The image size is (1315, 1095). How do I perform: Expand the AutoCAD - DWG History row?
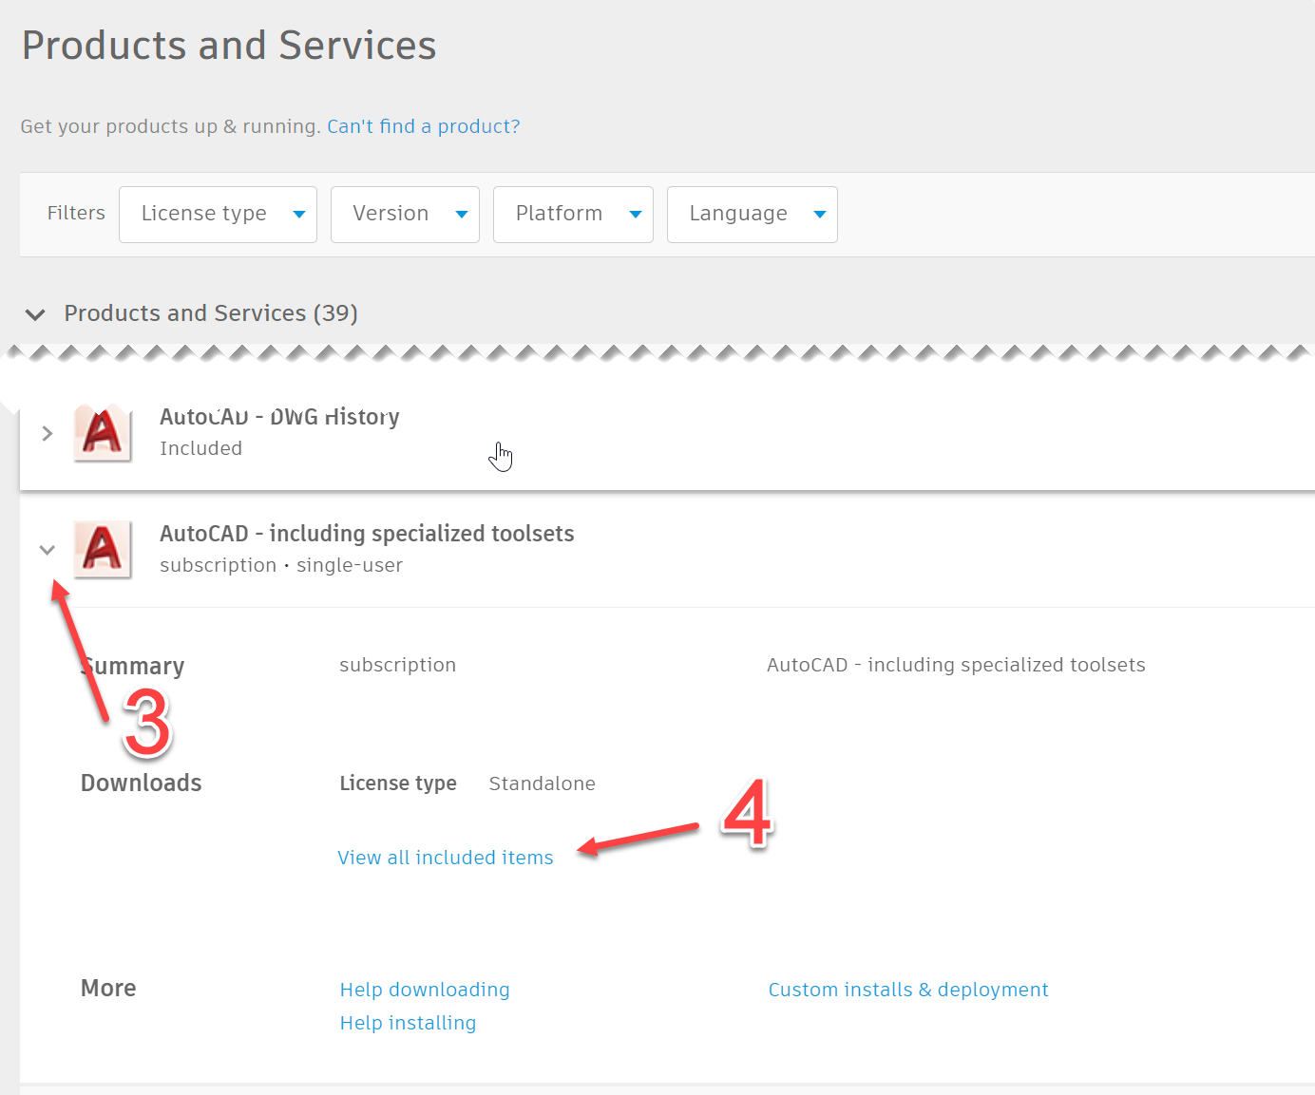[47, 434]
